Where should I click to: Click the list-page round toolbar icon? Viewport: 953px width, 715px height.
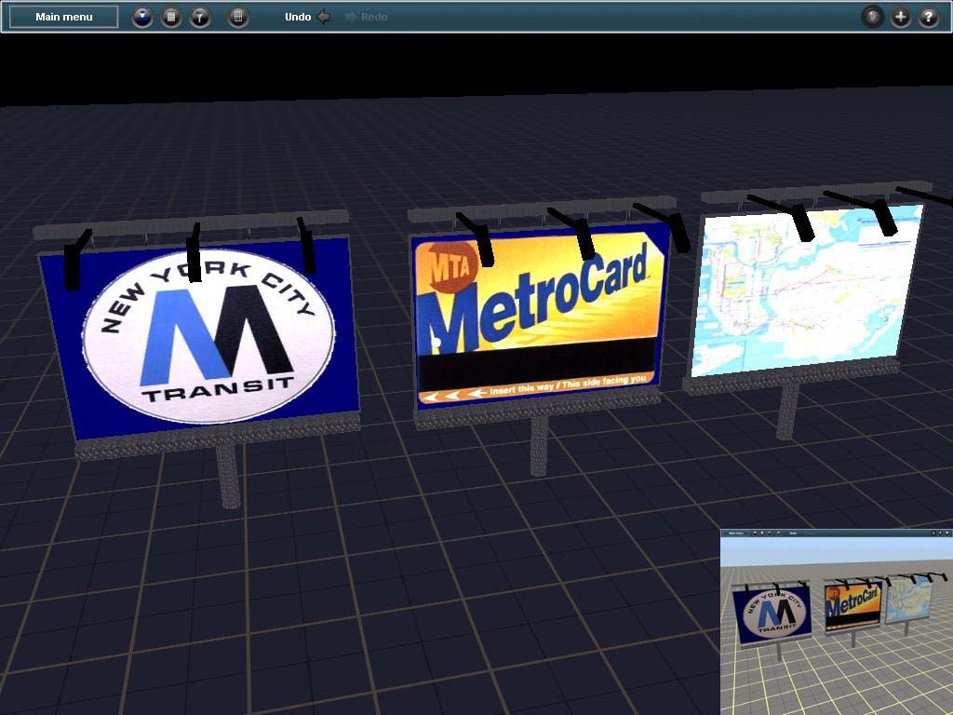[171, 17]
